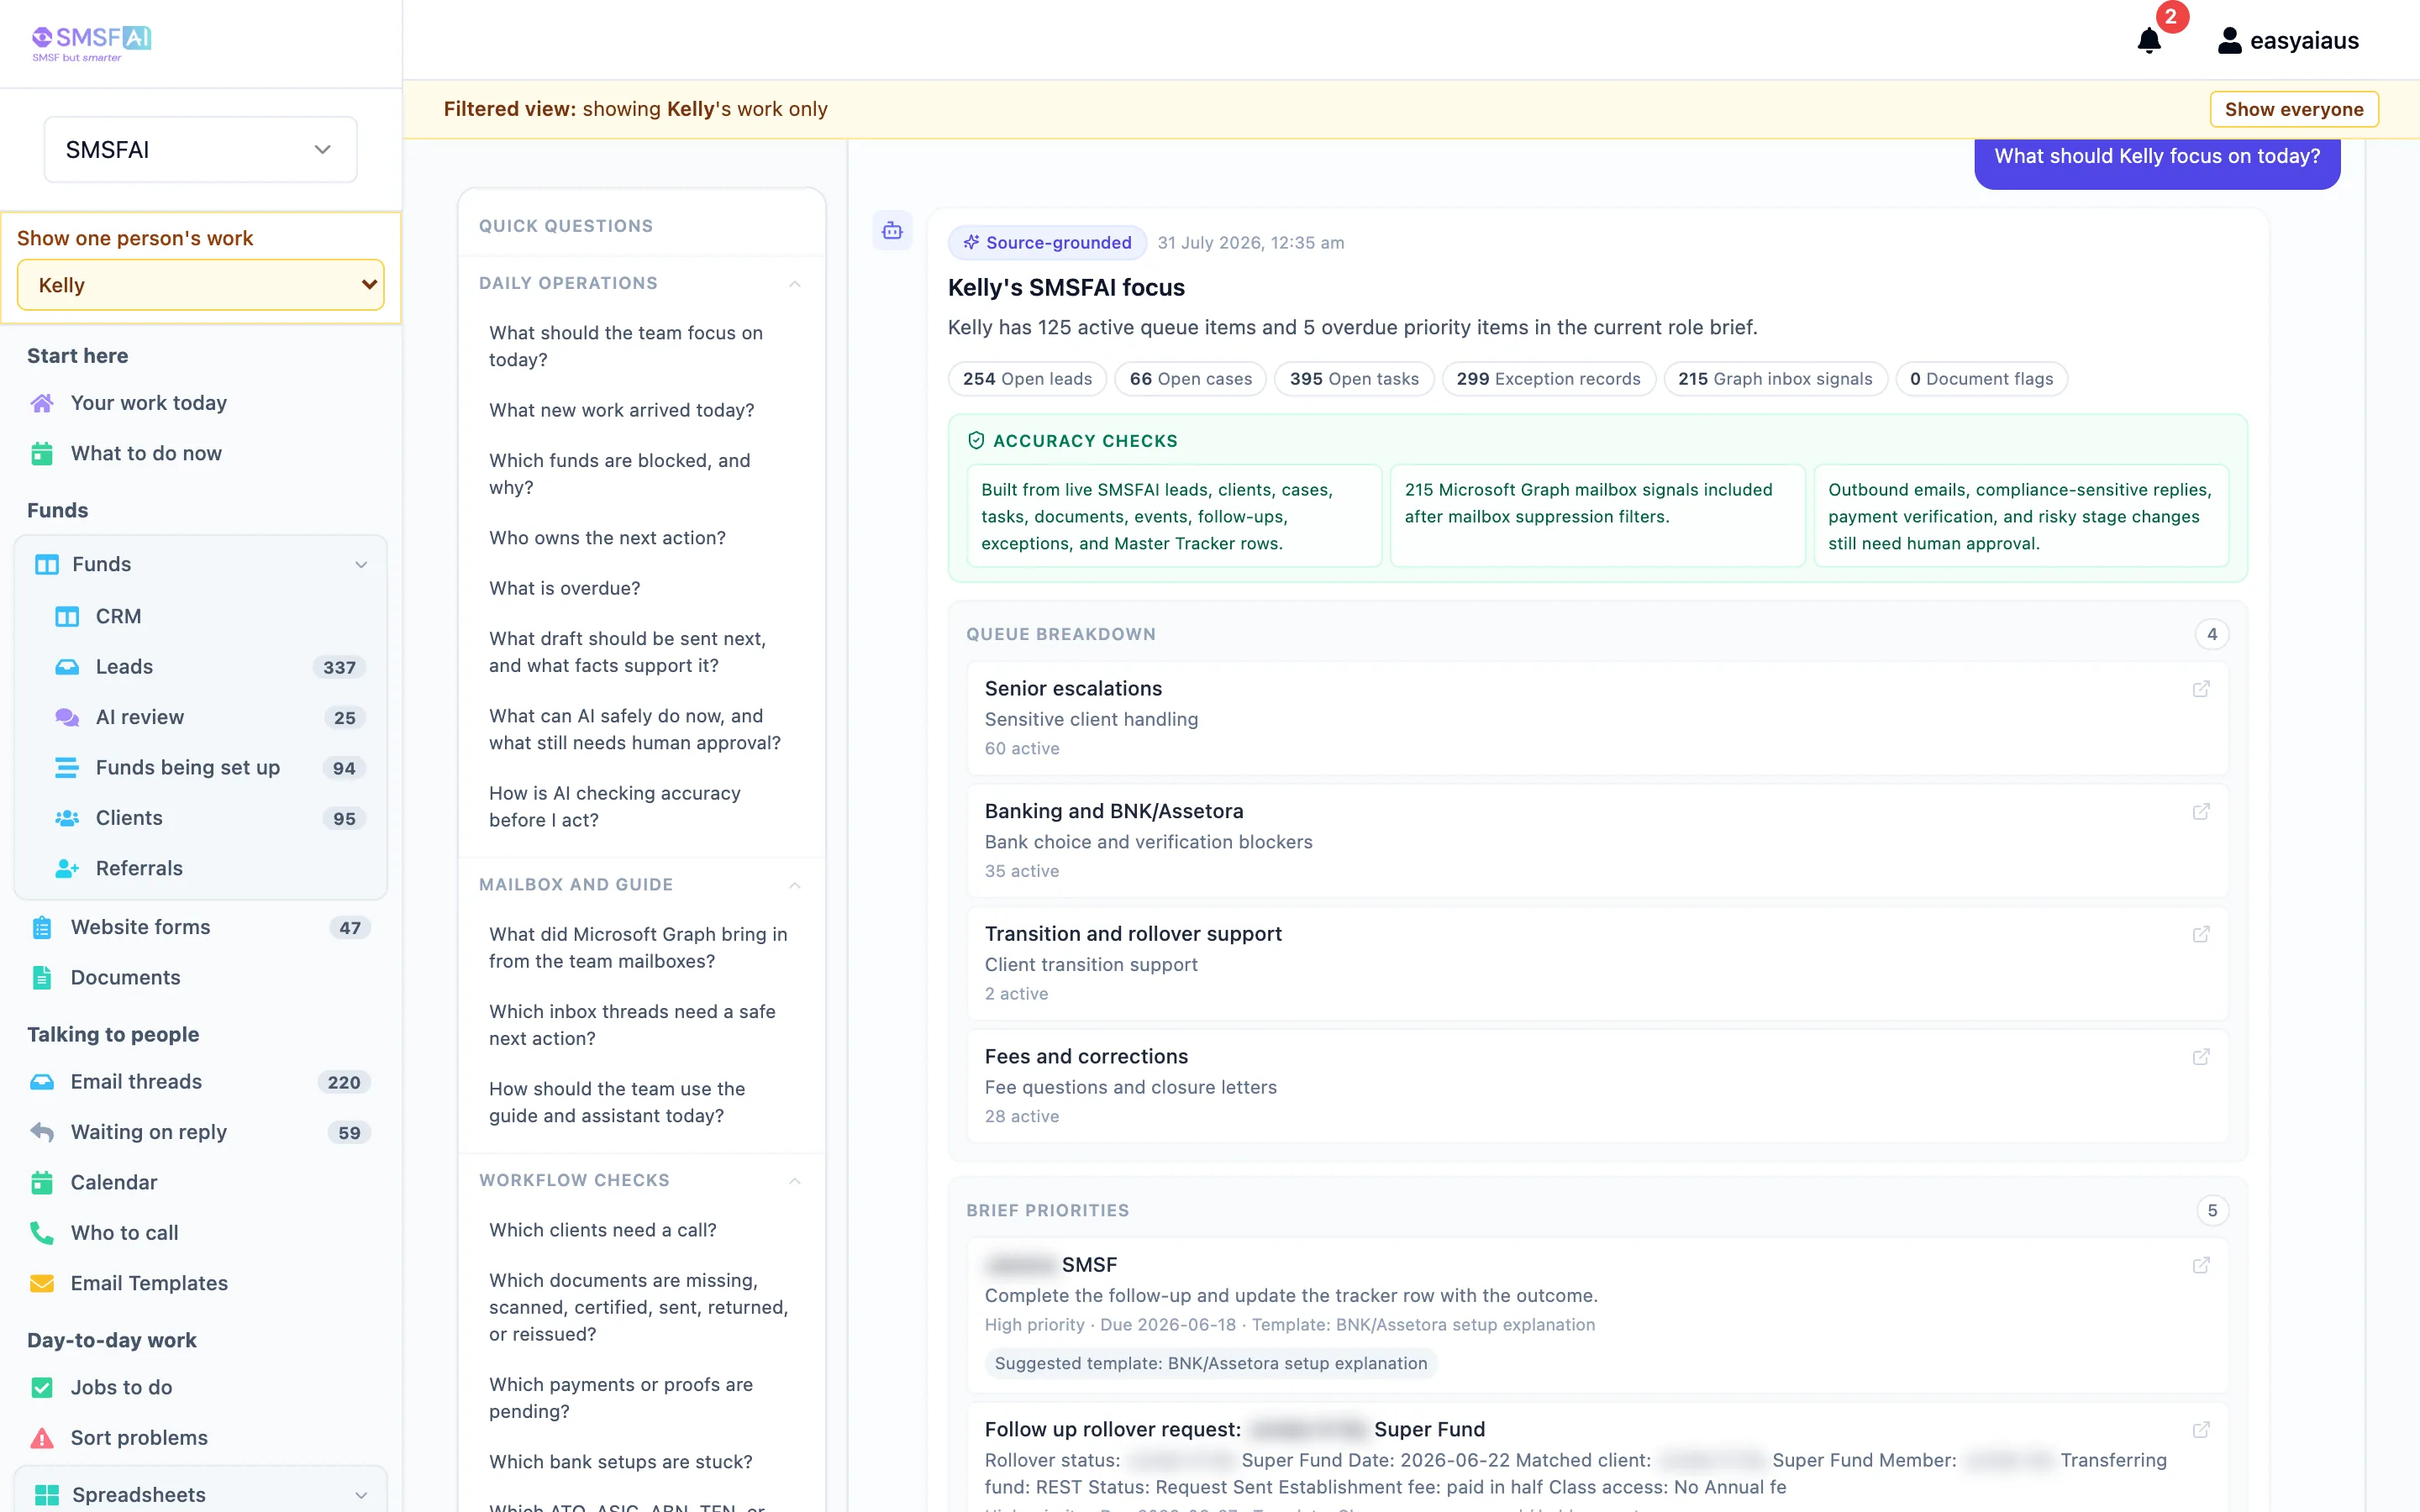Click the 395 Open tasks chip

[x=1354, y=379]
